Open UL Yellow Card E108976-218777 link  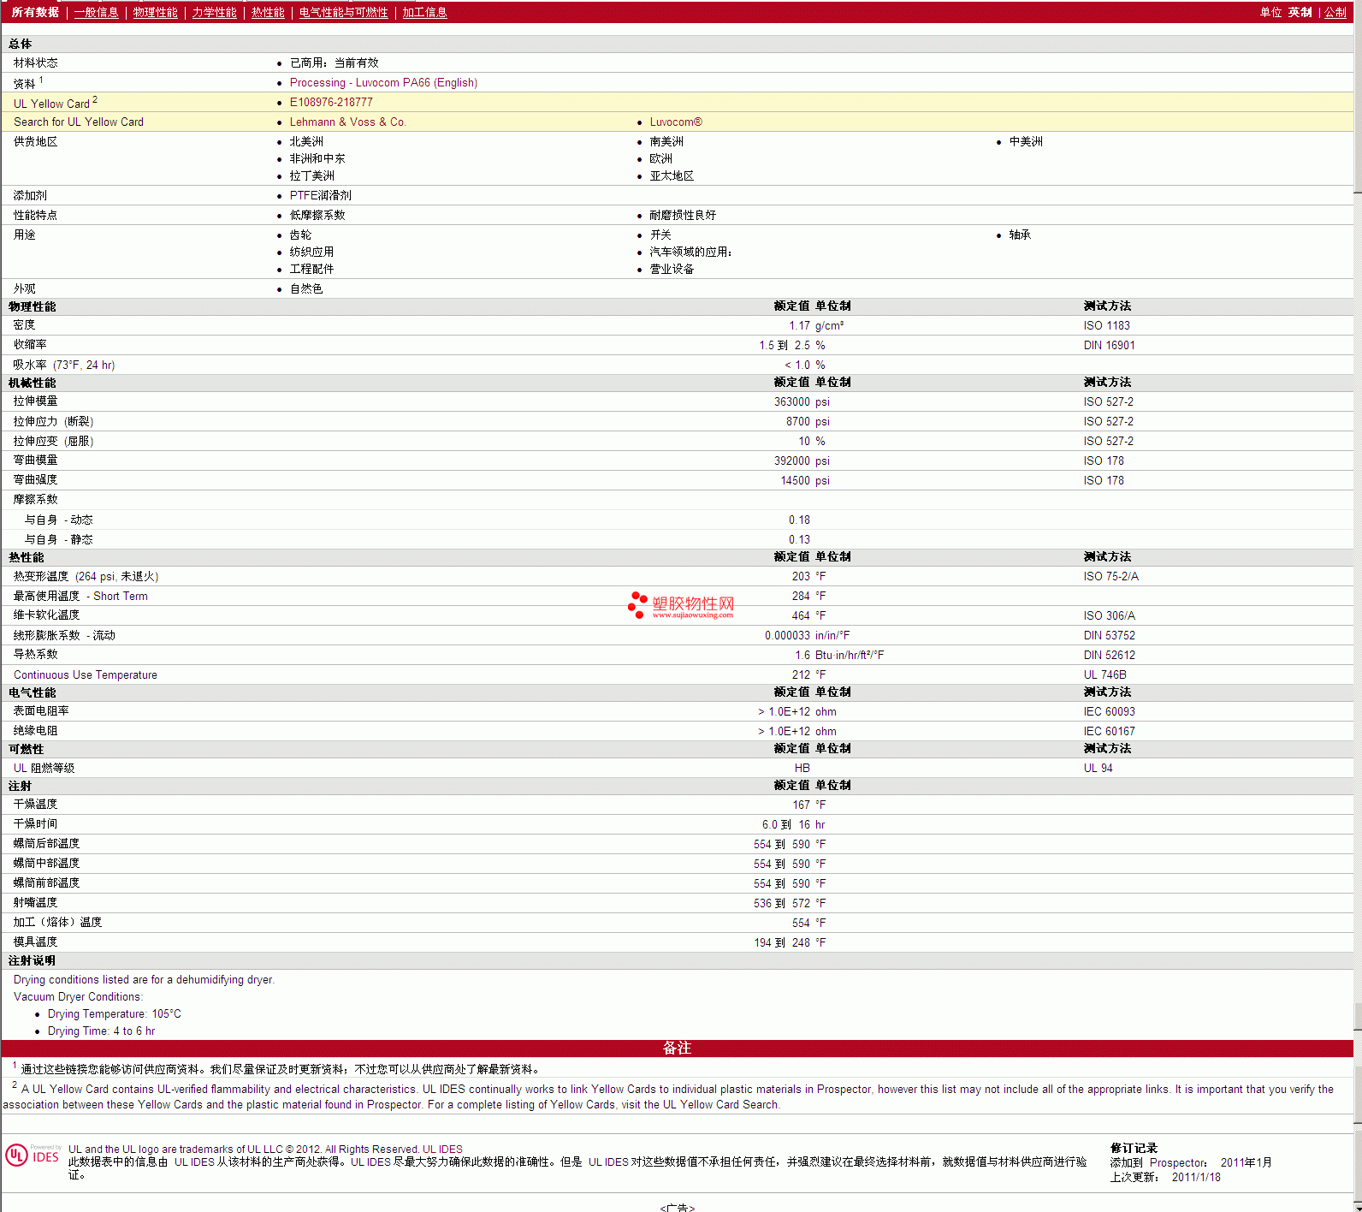coord(331,102)
